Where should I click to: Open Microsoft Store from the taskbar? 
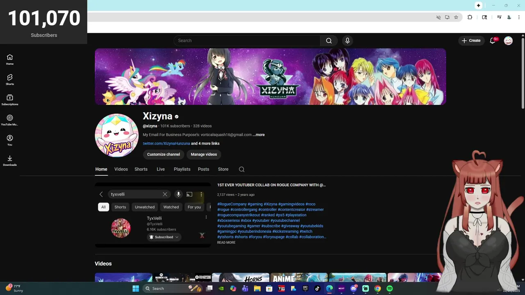(269, 288)
